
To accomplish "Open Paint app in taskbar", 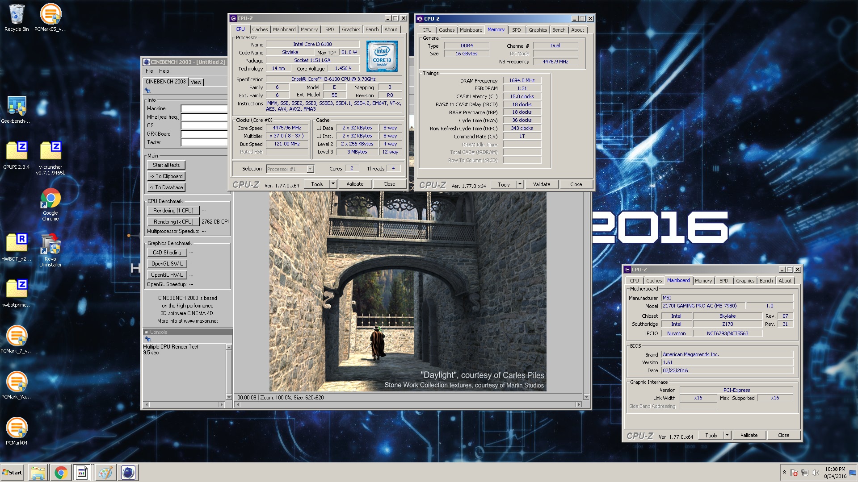I will [105, 473].
